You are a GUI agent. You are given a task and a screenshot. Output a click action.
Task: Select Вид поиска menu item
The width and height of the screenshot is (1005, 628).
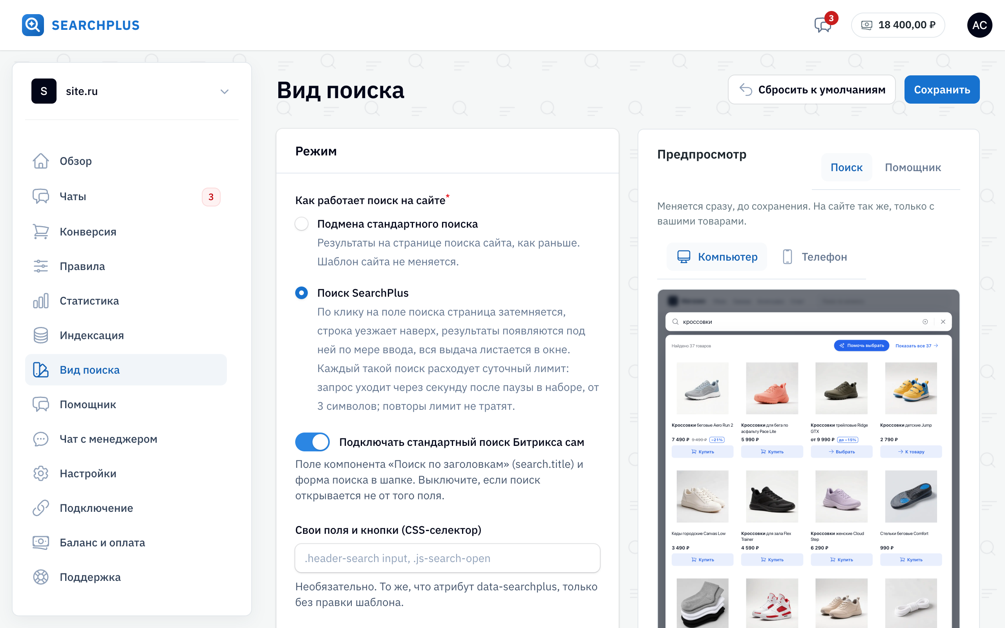(x=126, y=370)
